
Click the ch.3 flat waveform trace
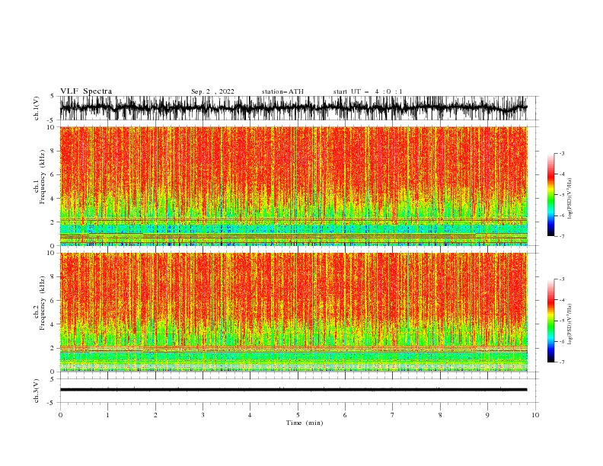tap(293, 390)
